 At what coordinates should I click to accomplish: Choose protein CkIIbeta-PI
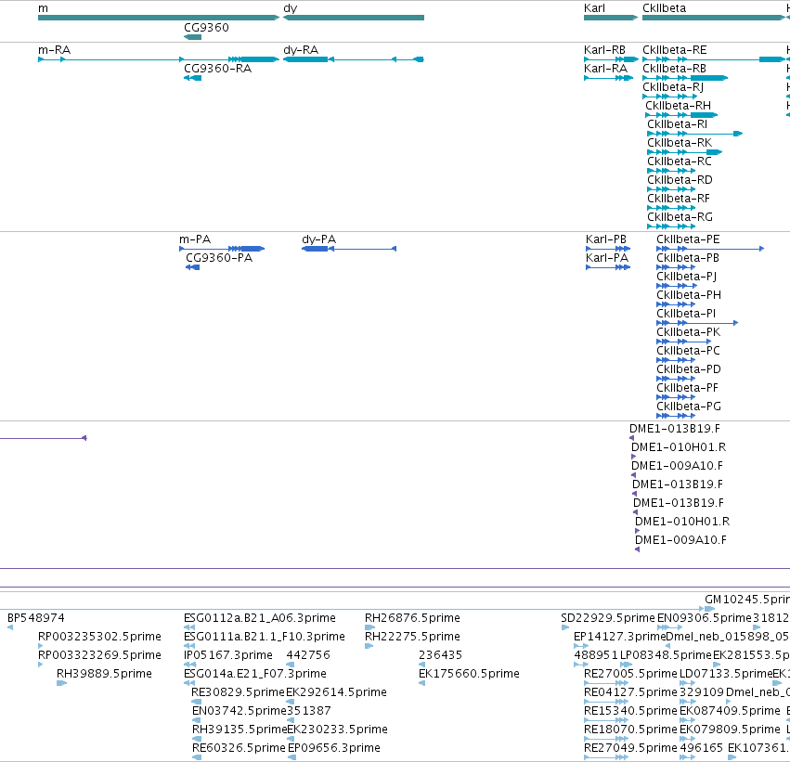pos(686,314)
